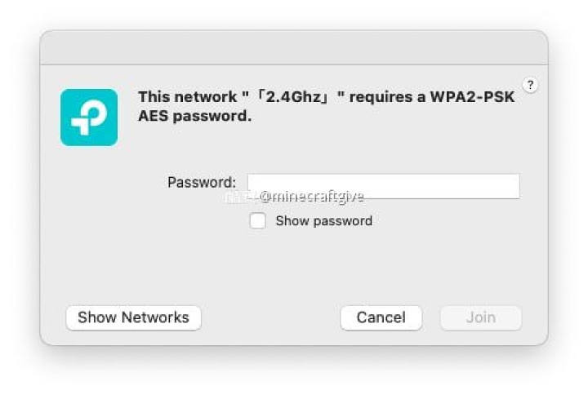Click the "Password:" field label
The height and width of the screenshot is (395, 588).
click(x=202, y=183)
